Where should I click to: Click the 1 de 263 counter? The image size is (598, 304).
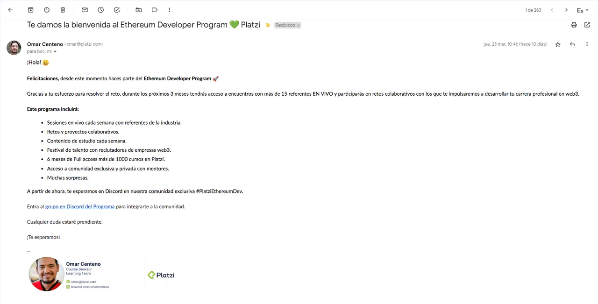[533, 10]
